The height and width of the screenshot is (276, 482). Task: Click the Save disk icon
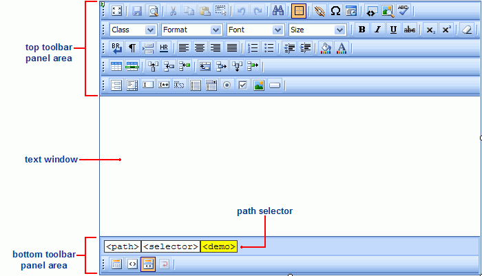pos(137,11)
